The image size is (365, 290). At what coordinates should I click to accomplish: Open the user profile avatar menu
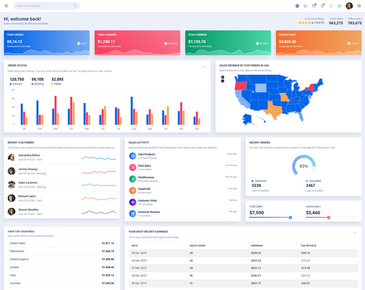349,6
